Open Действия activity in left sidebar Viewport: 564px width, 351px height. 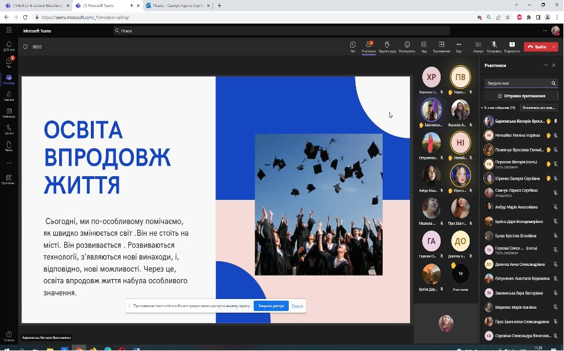[9, 46]
